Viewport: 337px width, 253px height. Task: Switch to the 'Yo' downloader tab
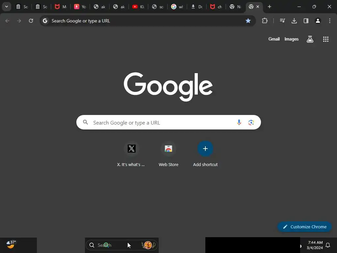80,7
